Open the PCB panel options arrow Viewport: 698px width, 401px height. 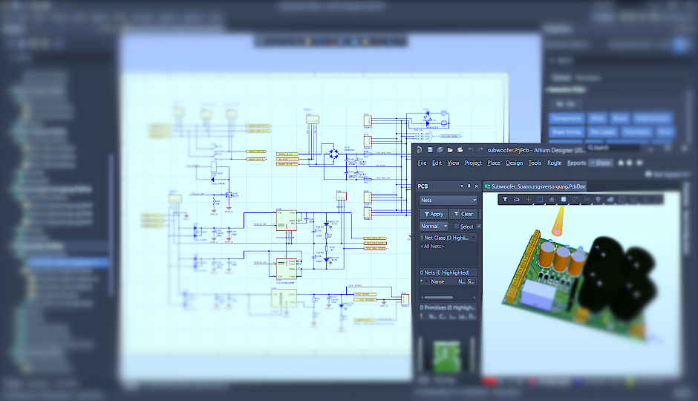pyautogui.click(x=461, y=186)
